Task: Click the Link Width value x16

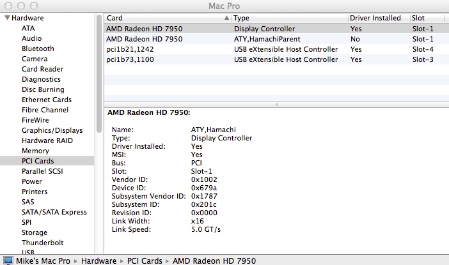Action: point(197,221)
